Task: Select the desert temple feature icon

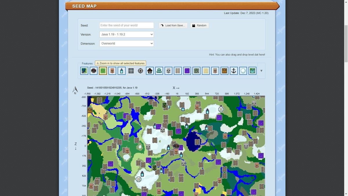Action: click(206, 71)
